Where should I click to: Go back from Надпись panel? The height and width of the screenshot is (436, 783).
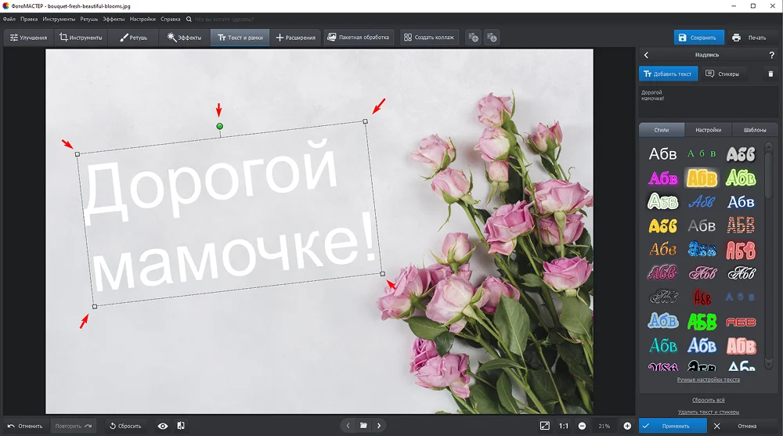[x=646, y=55]
